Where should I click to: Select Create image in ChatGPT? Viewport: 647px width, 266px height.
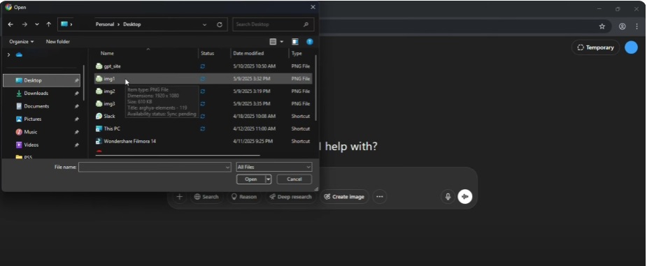tap(344, 197)
